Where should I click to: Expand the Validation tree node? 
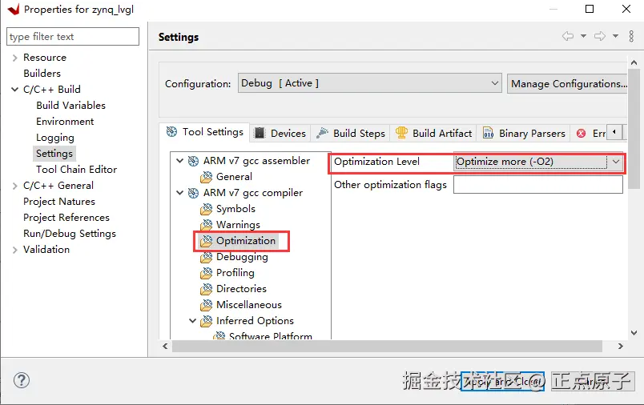coord(14,250)
